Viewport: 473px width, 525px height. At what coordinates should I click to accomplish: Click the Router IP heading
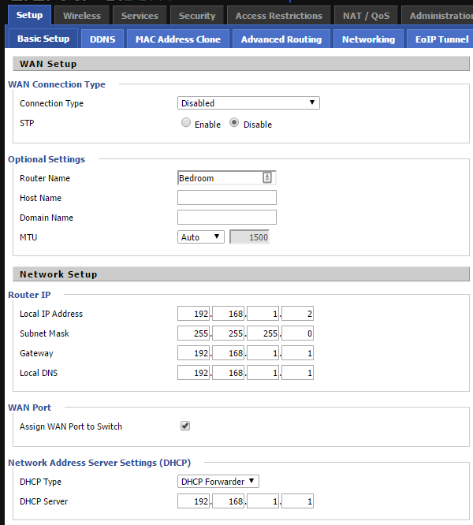29,295
